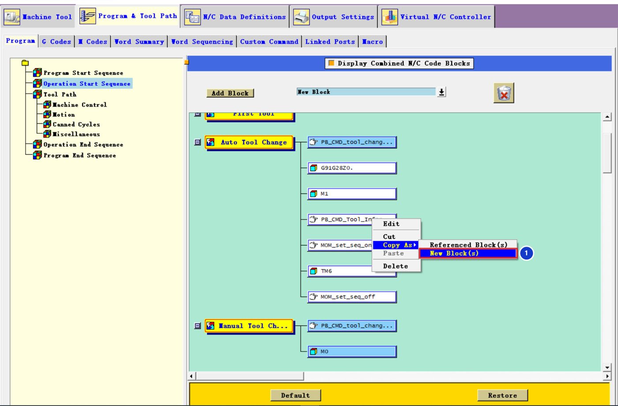The height and width of the screenshot is (406, 618).
Task: Open the Virtual N/C Controller tab
Action: coord(437,17)
